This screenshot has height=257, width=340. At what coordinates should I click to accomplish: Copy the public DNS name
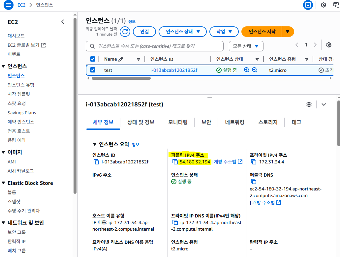pos(253,182)
